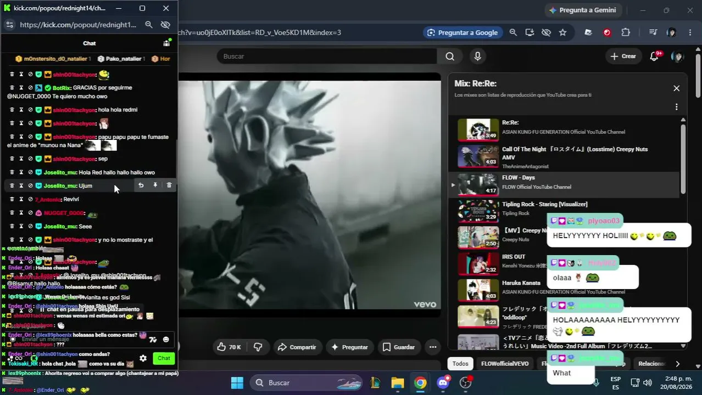
Task: Select Pako_natalier second gifter entry
Action: (121, 59)
